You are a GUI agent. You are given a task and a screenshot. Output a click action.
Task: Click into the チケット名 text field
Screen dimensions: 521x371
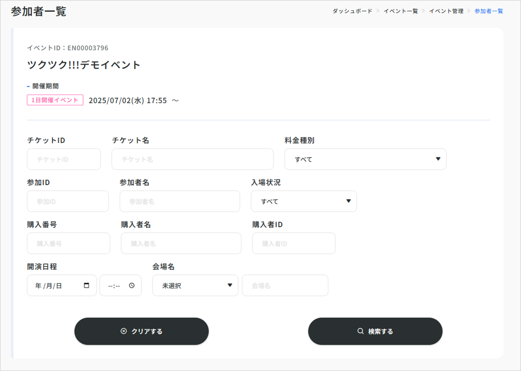192,159
